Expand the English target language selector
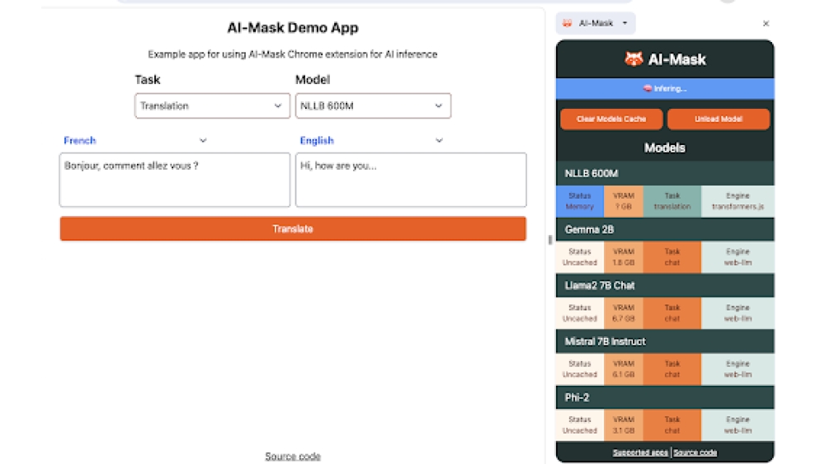825x464 pixels. tap(371, 140)
